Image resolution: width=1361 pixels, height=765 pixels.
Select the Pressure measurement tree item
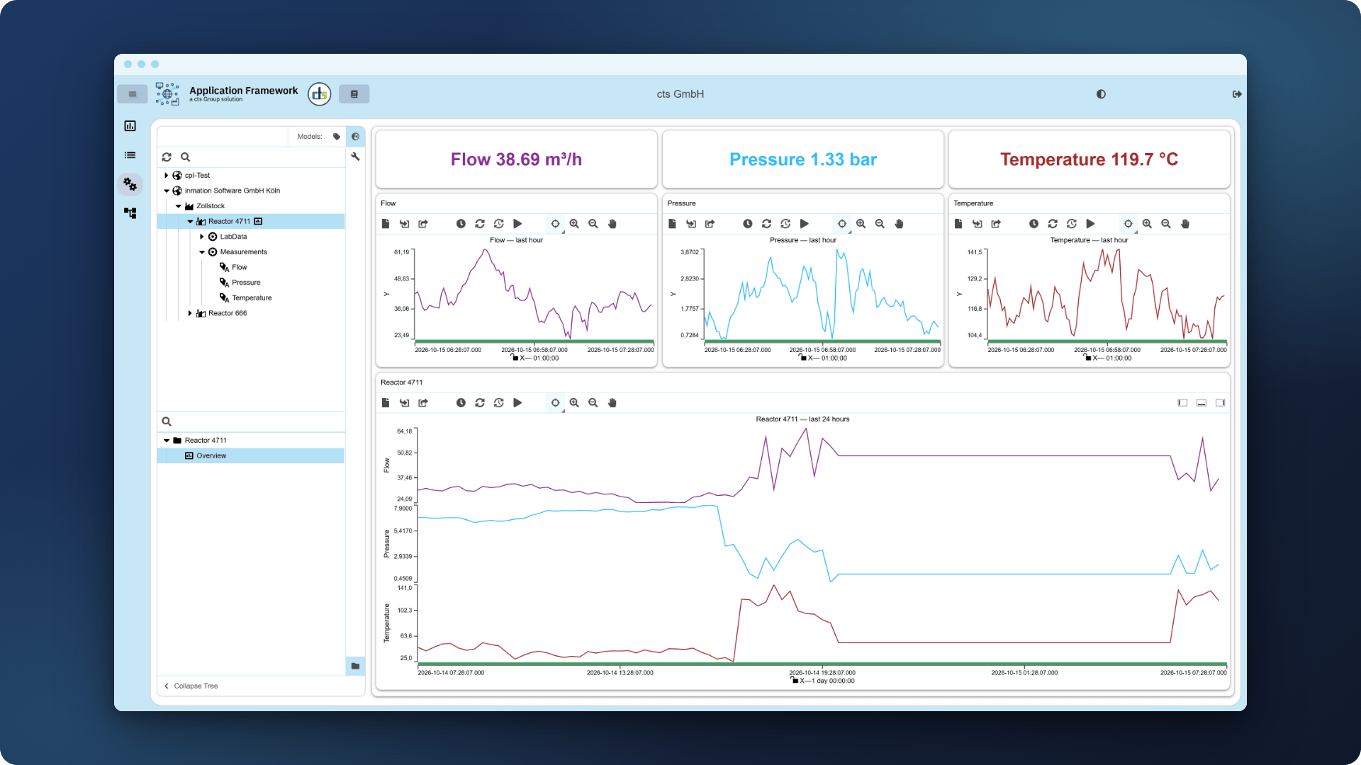coord(246,283)
